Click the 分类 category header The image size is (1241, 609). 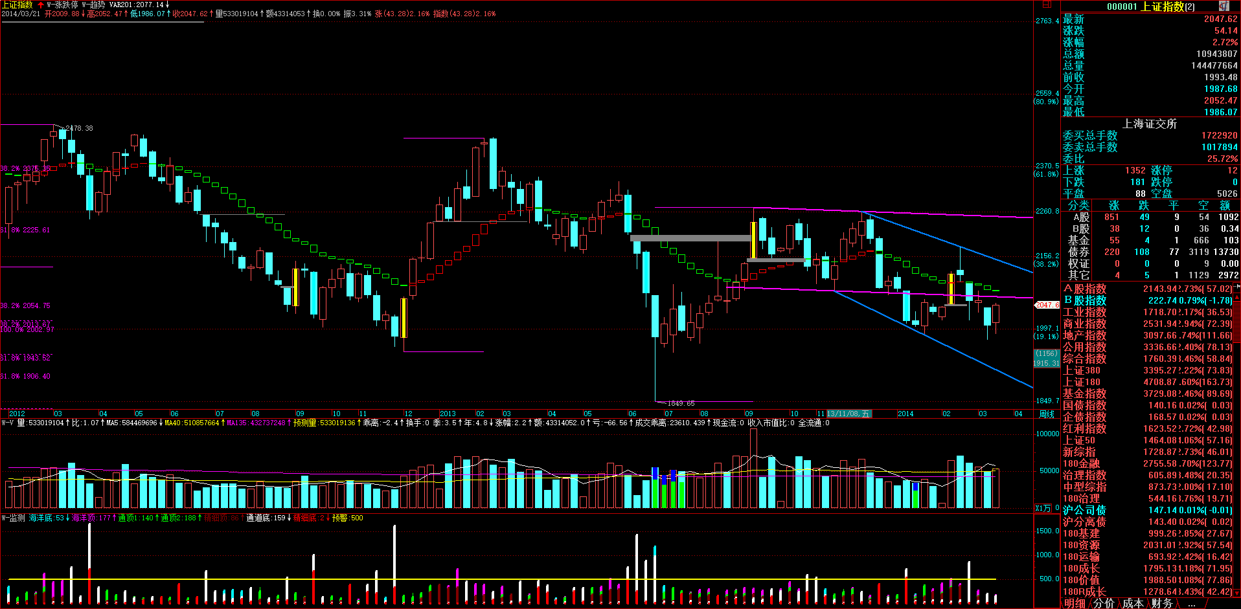tap(1078, 205)
